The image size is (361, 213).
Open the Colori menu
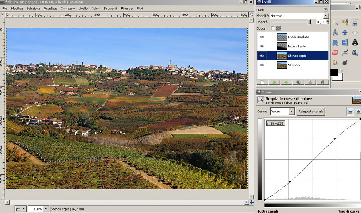pos(95,9)
